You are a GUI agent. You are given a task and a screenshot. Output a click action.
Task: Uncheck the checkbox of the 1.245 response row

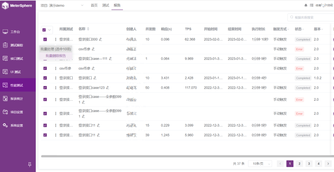45,135
